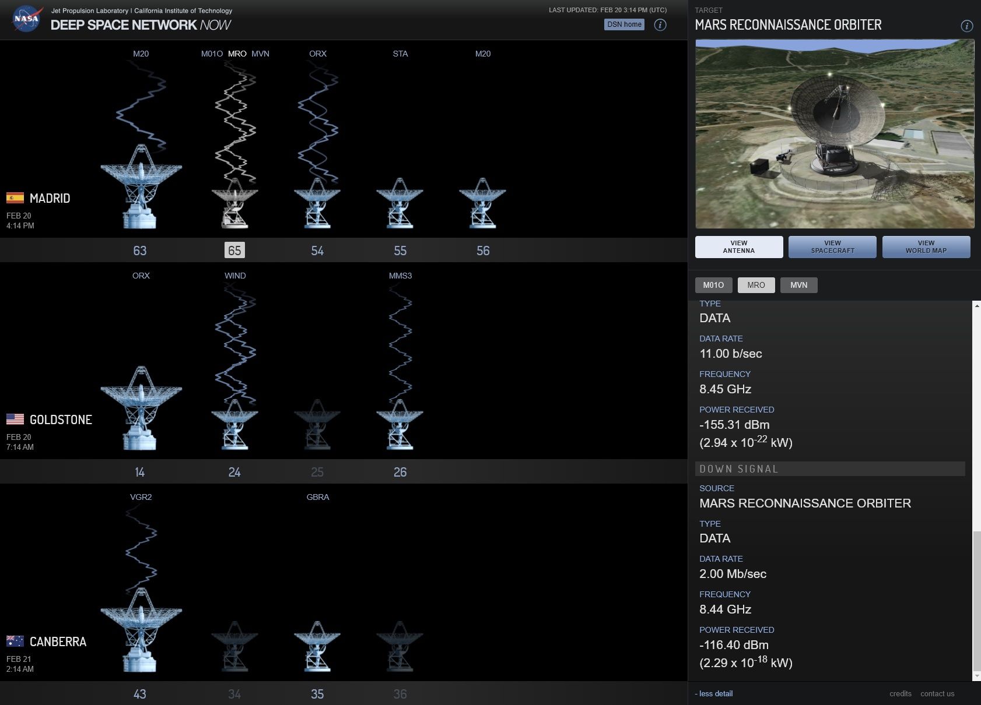Click highlighted antenna number 65
This screenshot has width=981, height=705.
click(x=234, y=251)
